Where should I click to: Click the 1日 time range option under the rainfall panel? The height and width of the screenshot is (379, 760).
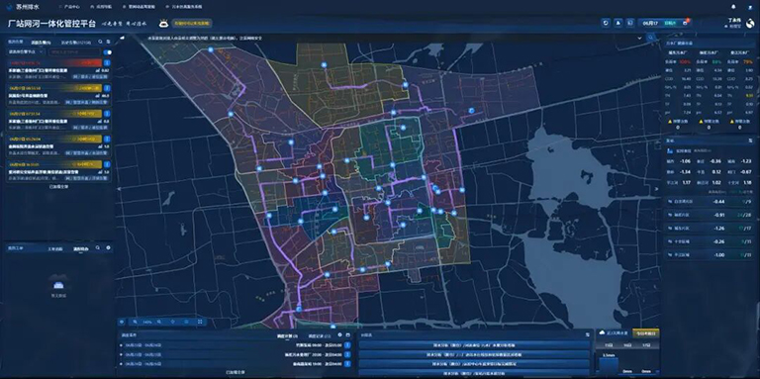point(608,345)
